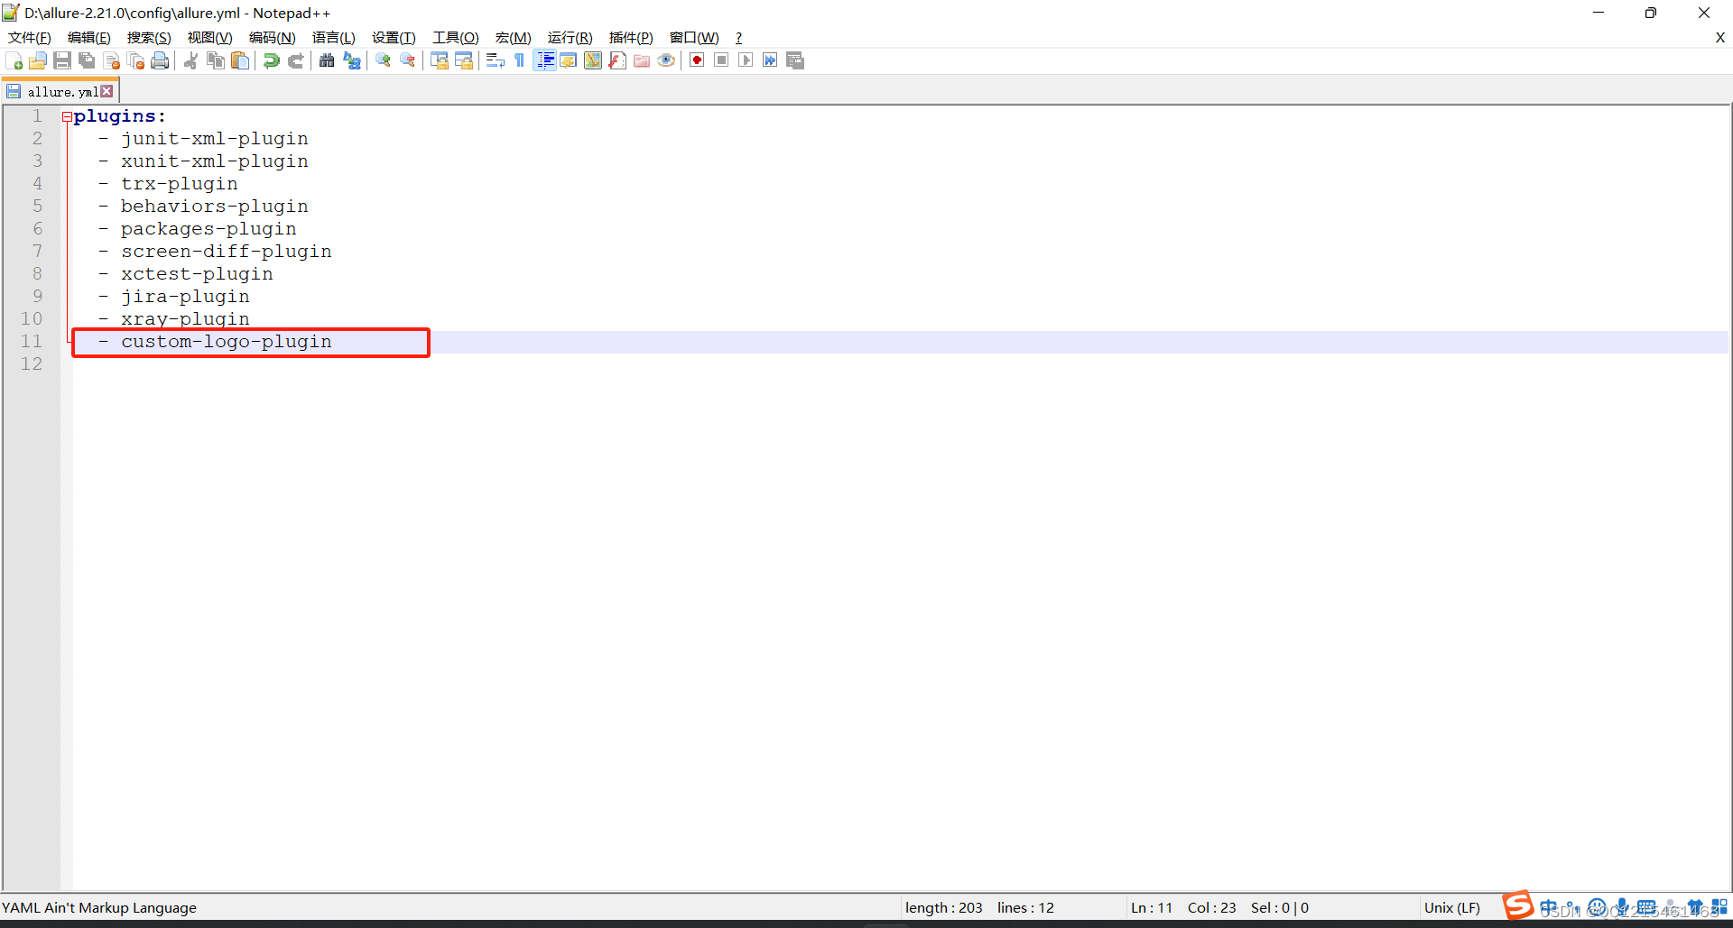Click the screen-diff-plugin line text
Viewport: 1733px width, 928px height.
click(227, 252)
